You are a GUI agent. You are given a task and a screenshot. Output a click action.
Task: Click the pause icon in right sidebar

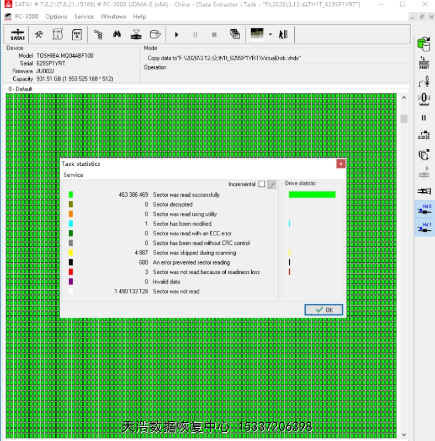[424, 118]
